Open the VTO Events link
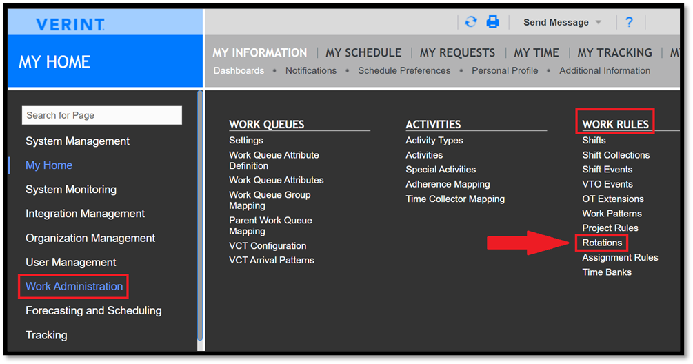 tap(607, 184)
